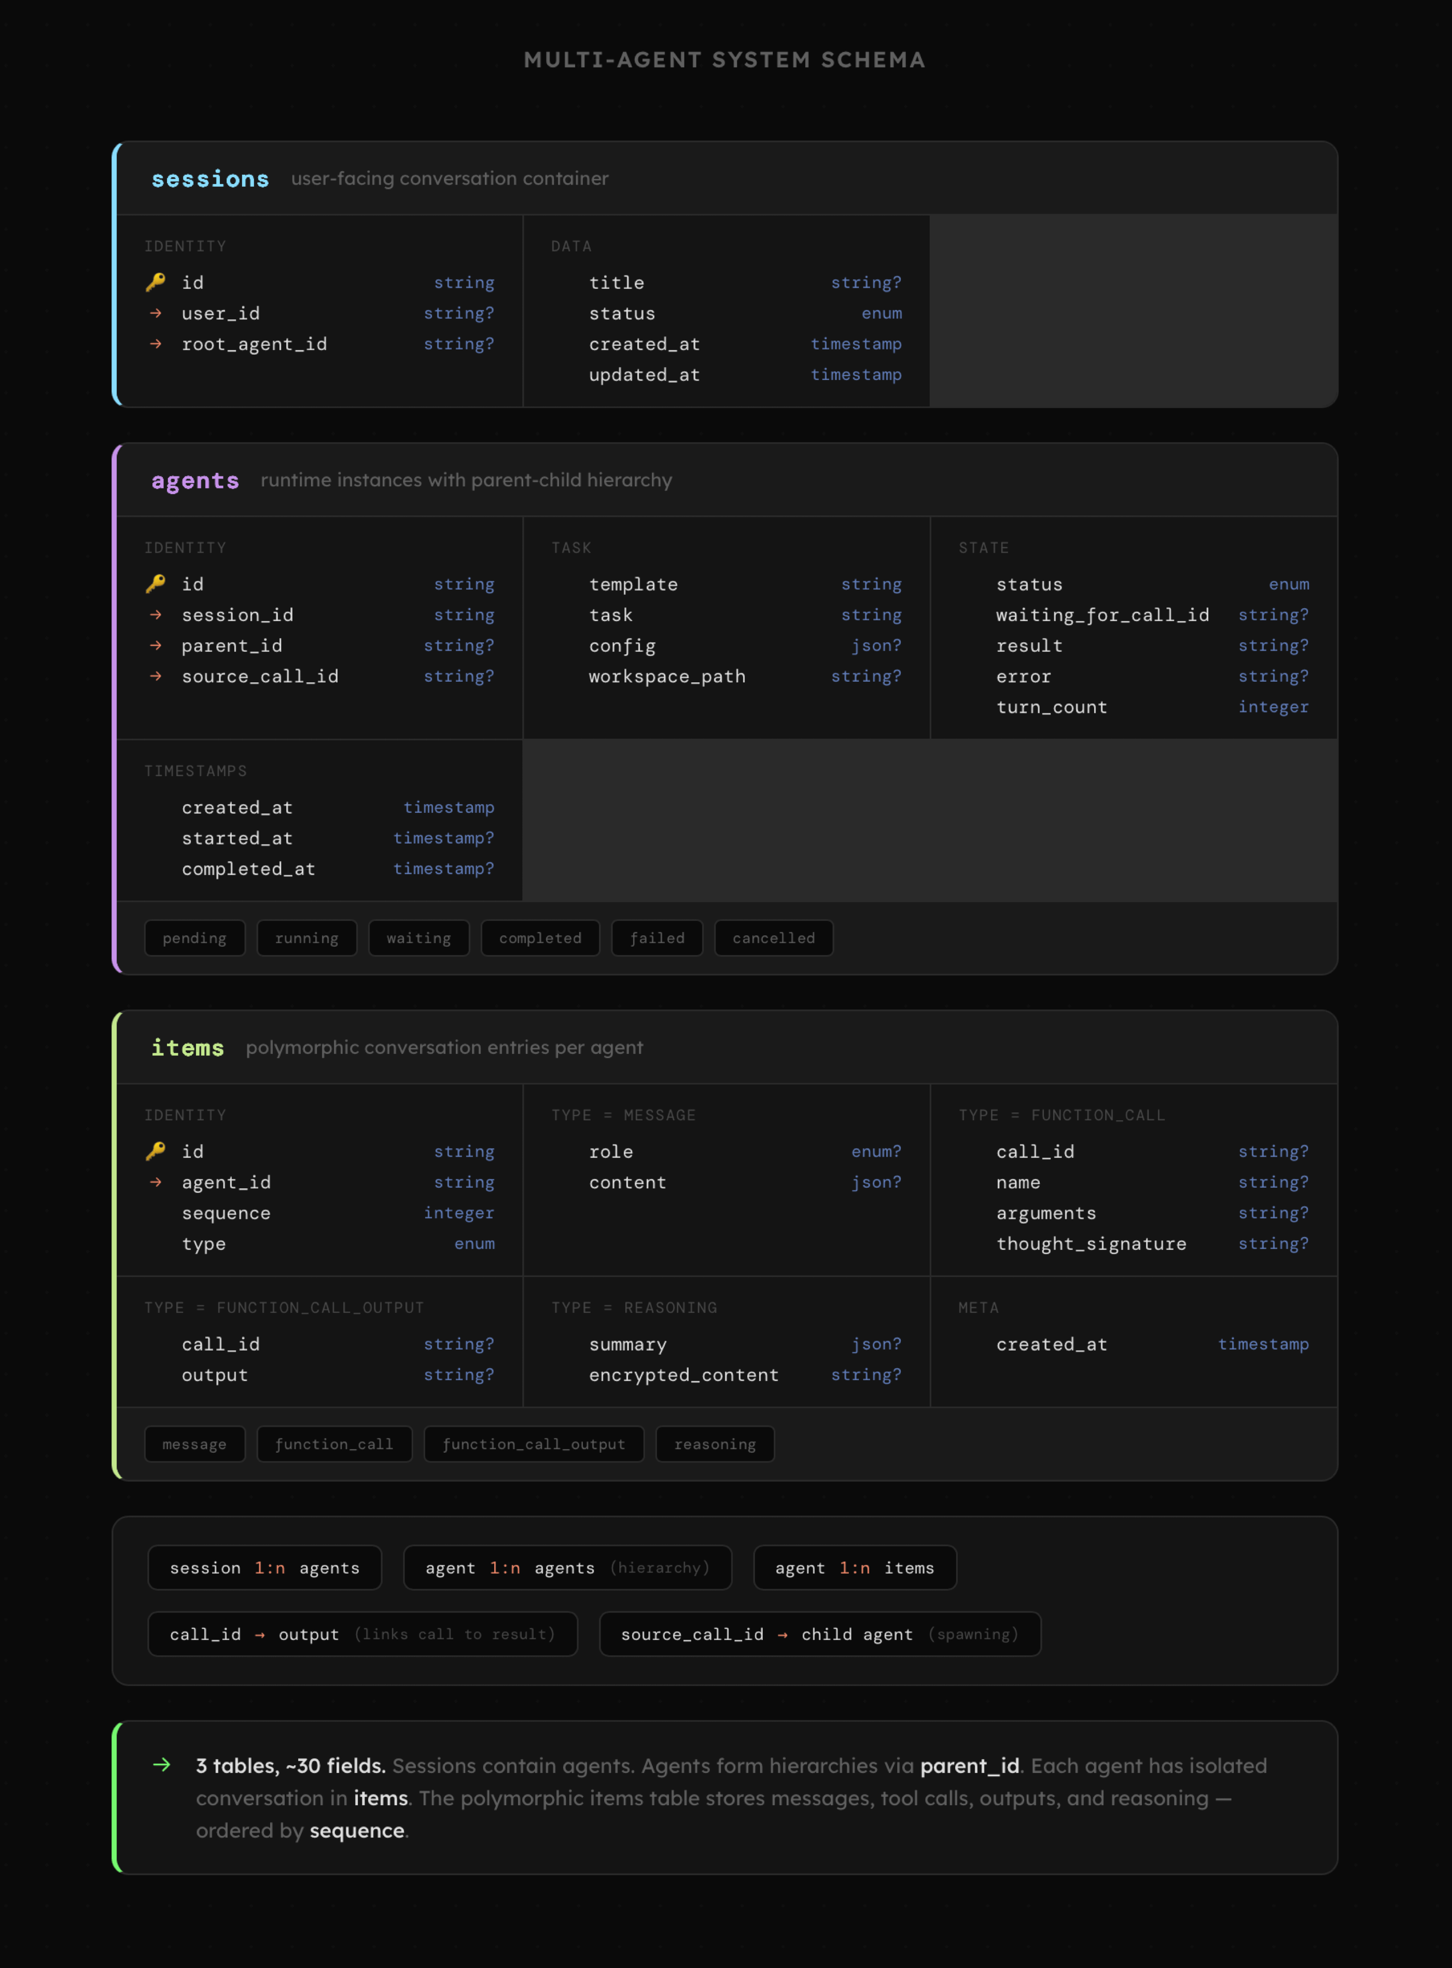Viewport: 1452px width, 1968px height.
Task: Click the arrow icon beside root_agent_id
Action: (x=156, y=344)
